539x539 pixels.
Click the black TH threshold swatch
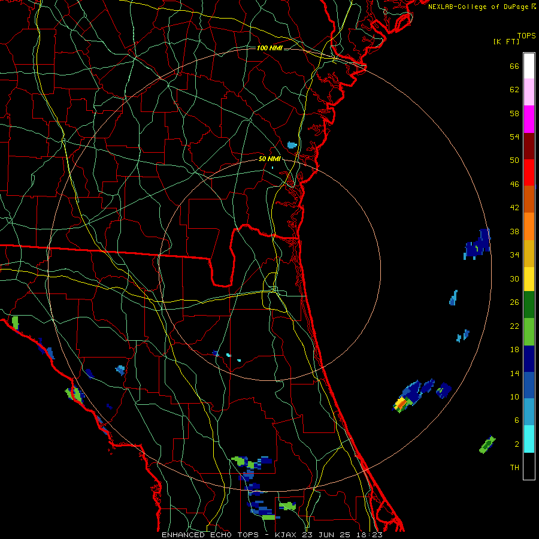529,465
